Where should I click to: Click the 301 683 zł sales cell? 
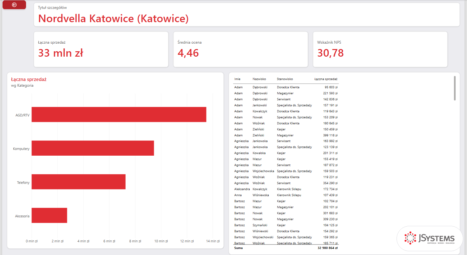330,213
